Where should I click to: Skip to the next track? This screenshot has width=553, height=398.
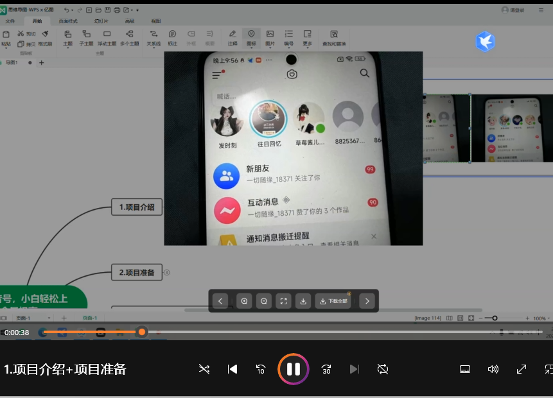[354, 369]
